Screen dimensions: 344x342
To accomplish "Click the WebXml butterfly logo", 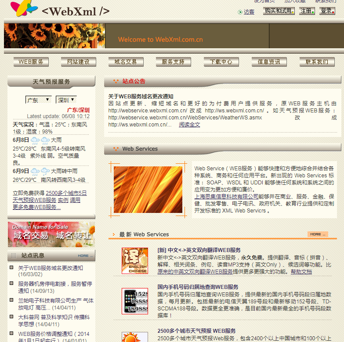I will pos(24,8).
